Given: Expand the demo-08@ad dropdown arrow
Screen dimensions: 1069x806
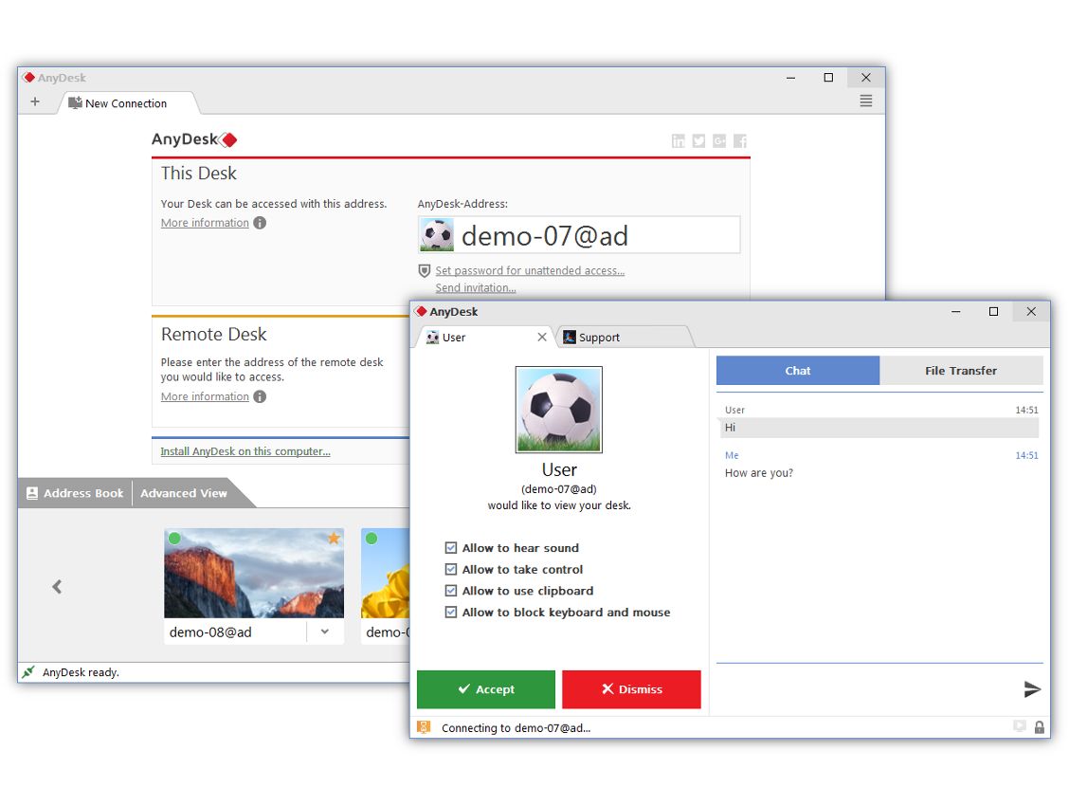Looking at the screenshot, I should (325, 632).
